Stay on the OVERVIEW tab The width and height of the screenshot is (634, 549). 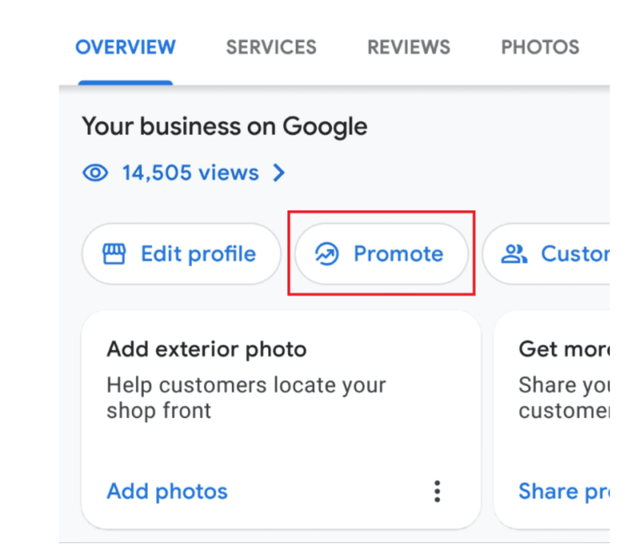pyautogui.click(x=125, y=47)
